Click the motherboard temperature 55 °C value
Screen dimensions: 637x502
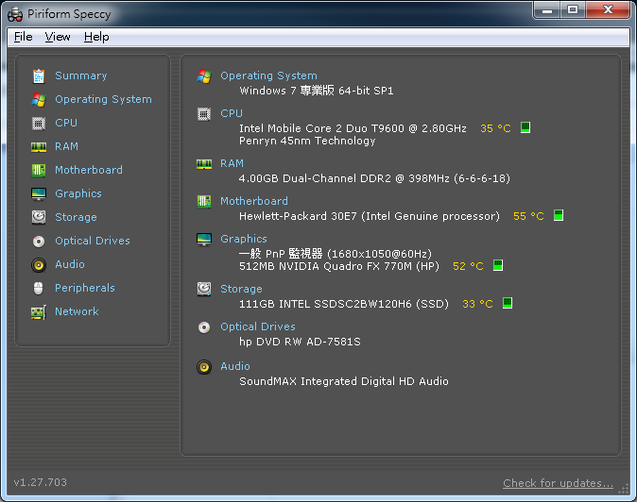pos(528,216)
